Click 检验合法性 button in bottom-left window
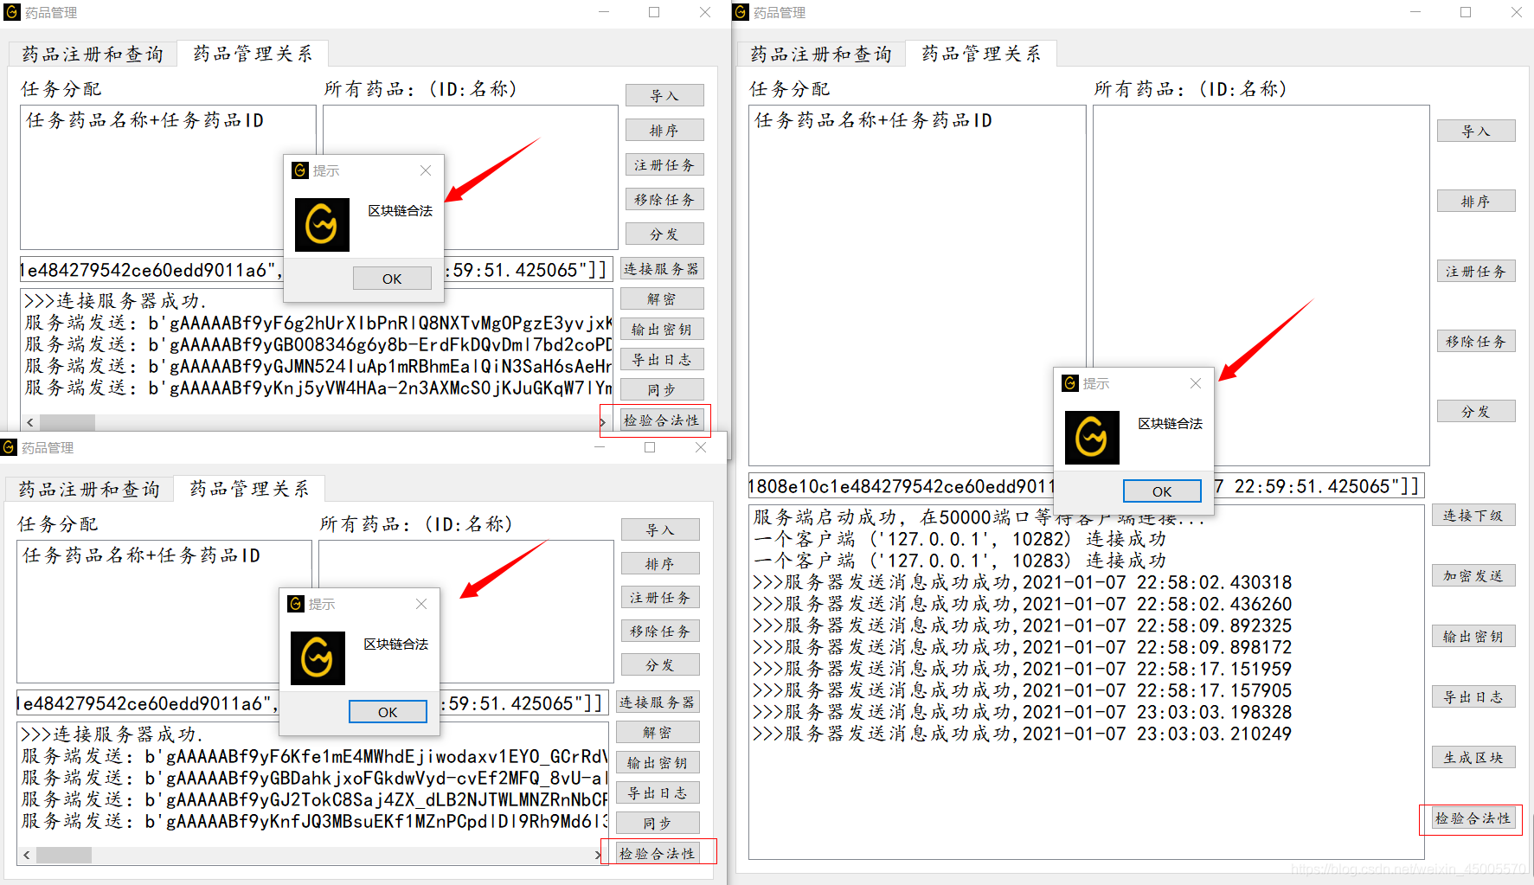This screenshot has height=885, width=1534. (658, 853)
